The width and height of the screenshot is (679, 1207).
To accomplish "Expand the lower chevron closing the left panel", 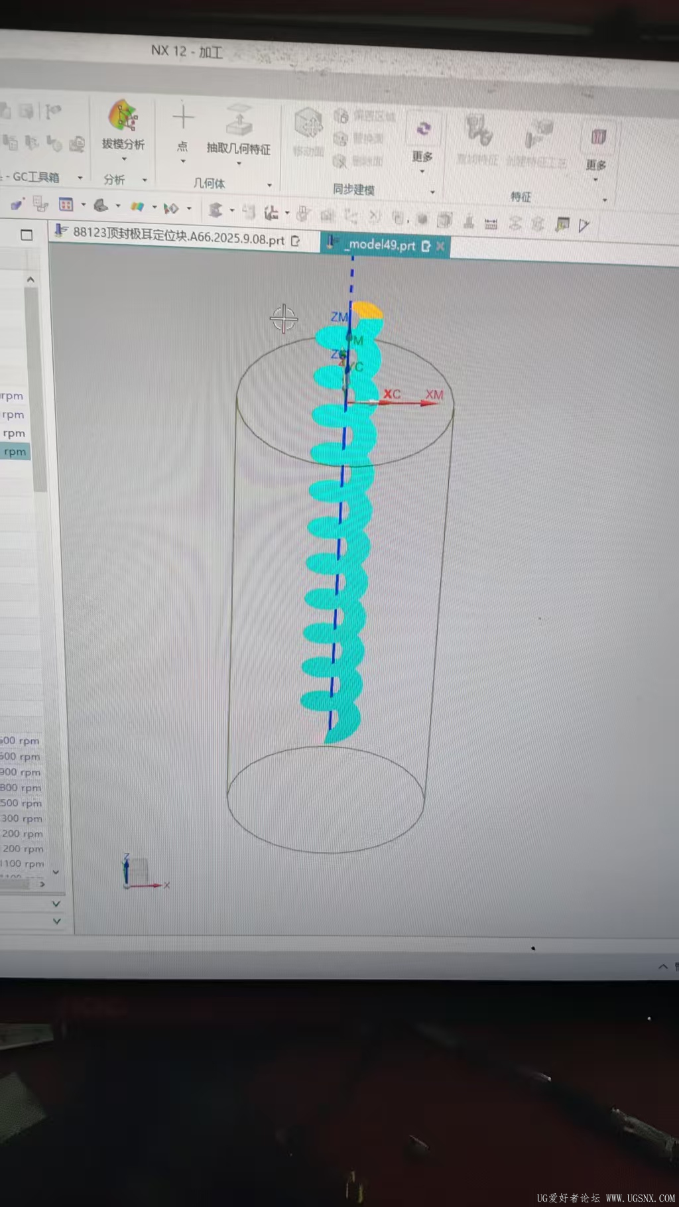I will pos(56,921).
